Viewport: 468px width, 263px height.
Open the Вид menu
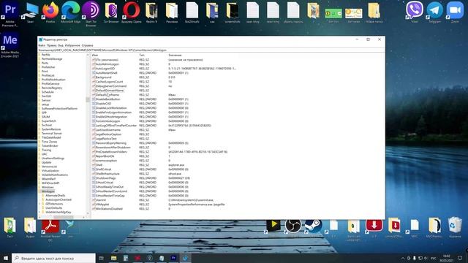click(61, 45)
